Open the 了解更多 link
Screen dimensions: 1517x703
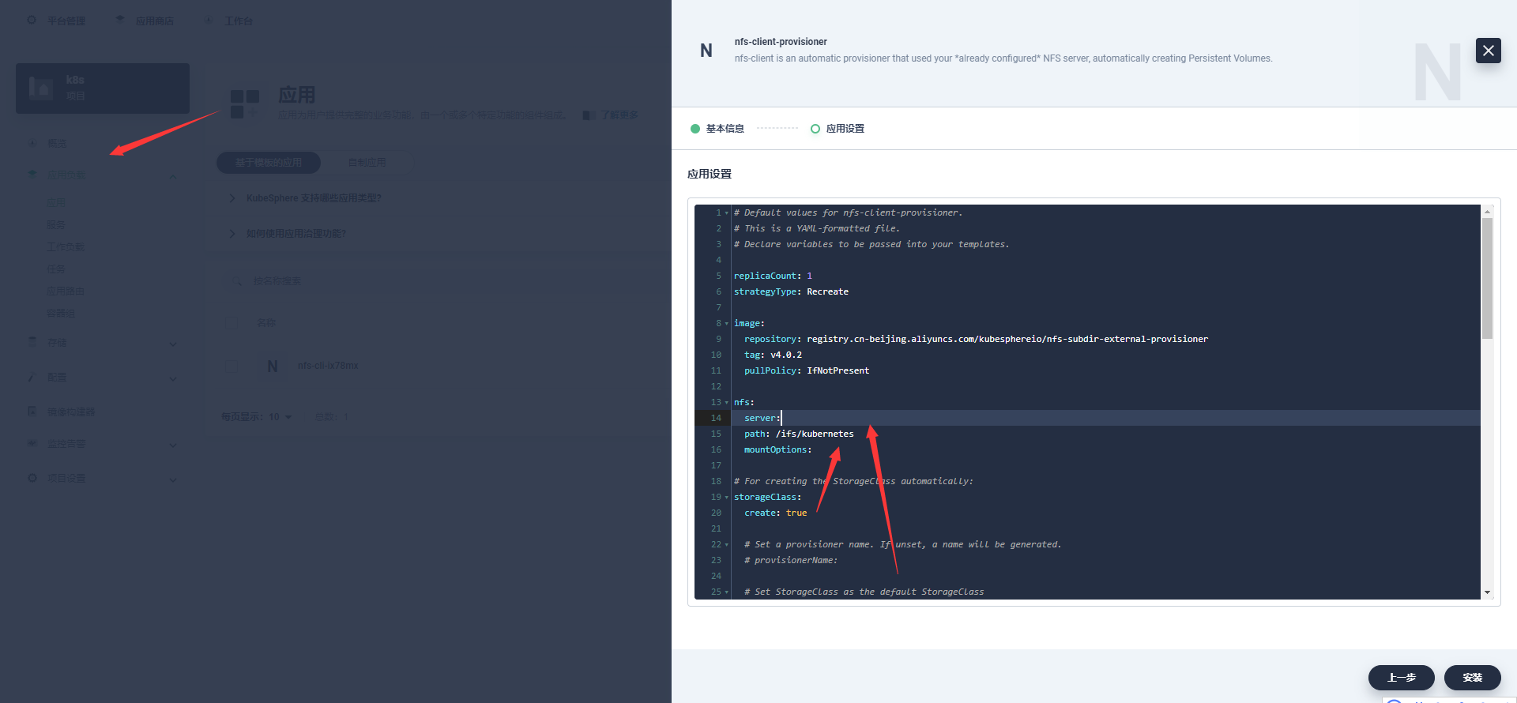point(619,115)
